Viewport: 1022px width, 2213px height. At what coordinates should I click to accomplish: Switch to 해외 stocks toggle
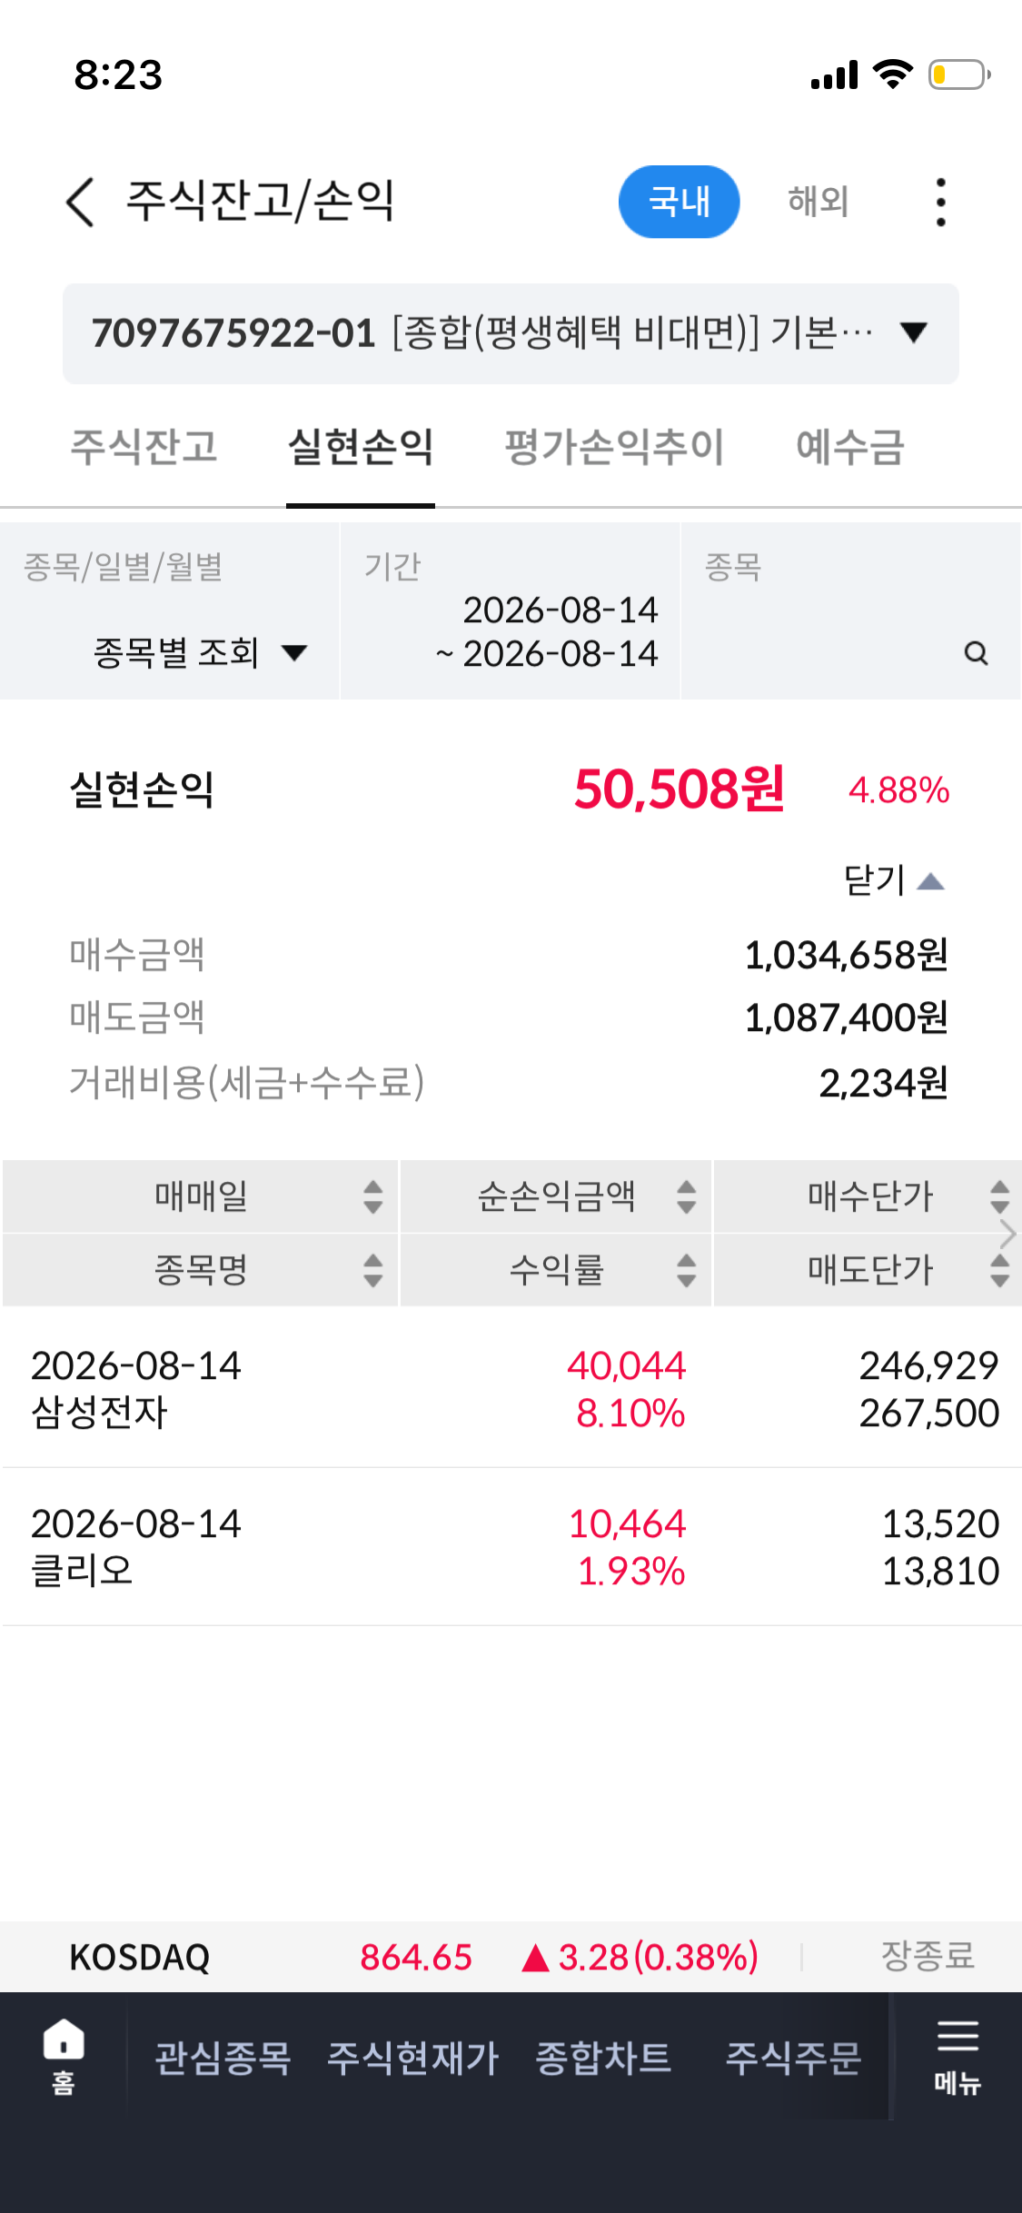click(x=819, y=202)
